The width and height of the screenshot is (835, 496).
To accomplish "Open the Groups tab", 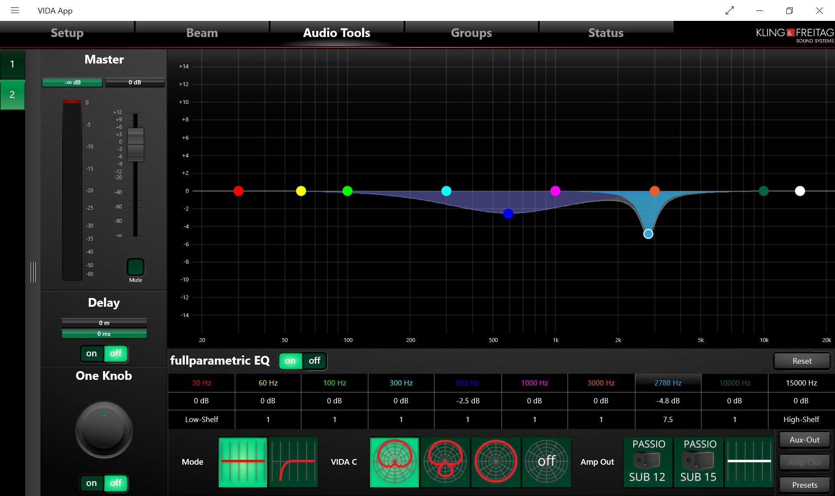I will tap(471, 33).
